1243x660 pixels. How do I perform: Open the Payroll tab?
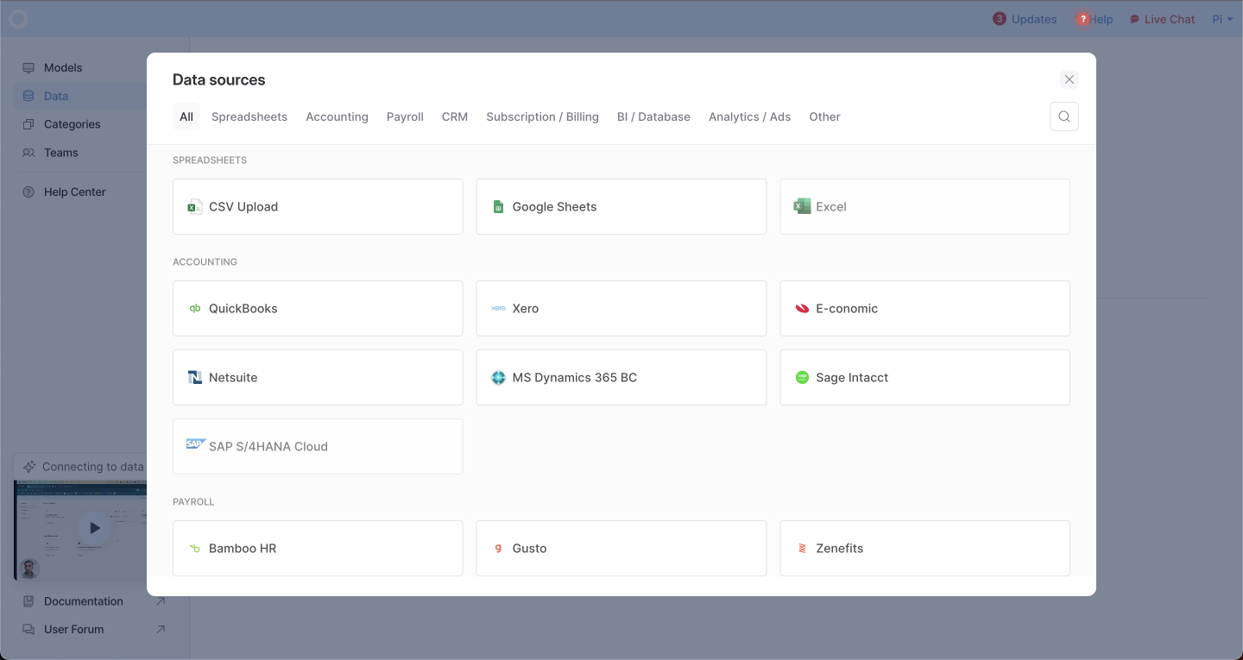pos(405,116)
